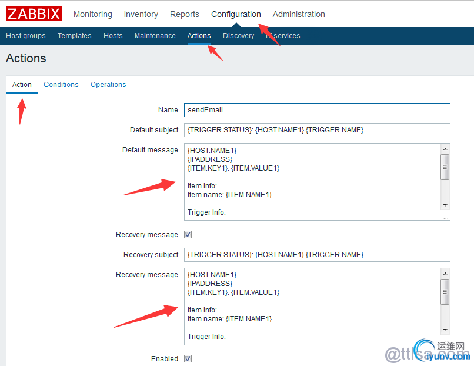Open the Administration menu
Viewport: 474px width, 366px height.
click(299, 14)
